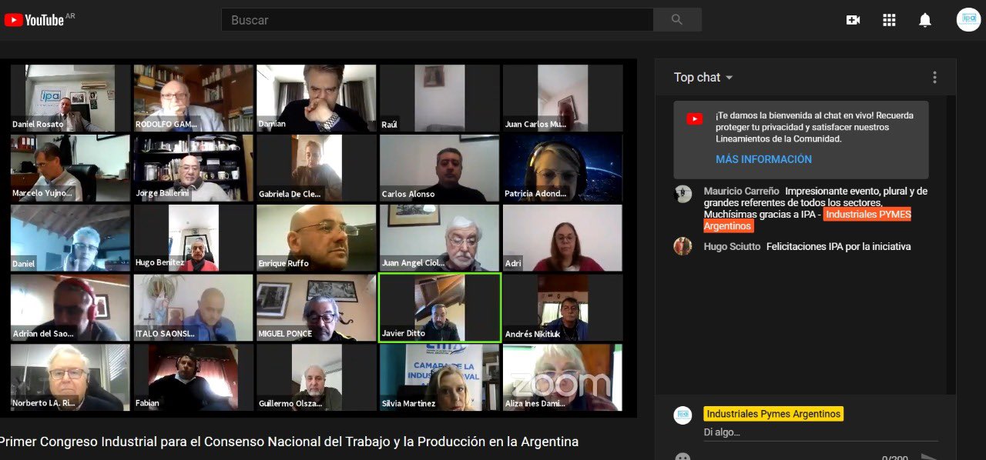Click the orange Industriales PYMES Argentinos mention
986x460 pixels.
click(x=867, y=215)
